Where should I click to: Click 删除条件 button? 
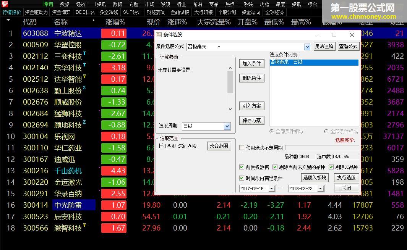[252, 78]
